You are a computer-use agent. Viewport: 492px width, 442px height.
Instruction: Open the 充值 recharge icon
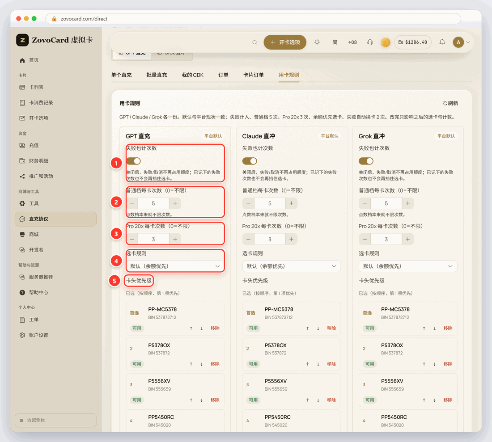pyautogui.click(x=22, y=145)
